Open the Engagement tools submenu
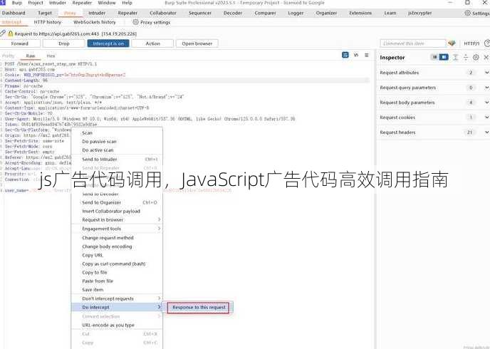Screen dimensions: 490x349 [x=117, y=229]
